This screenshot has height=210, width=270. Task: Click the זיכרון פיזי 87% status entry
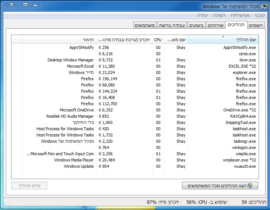coord(163,202)
